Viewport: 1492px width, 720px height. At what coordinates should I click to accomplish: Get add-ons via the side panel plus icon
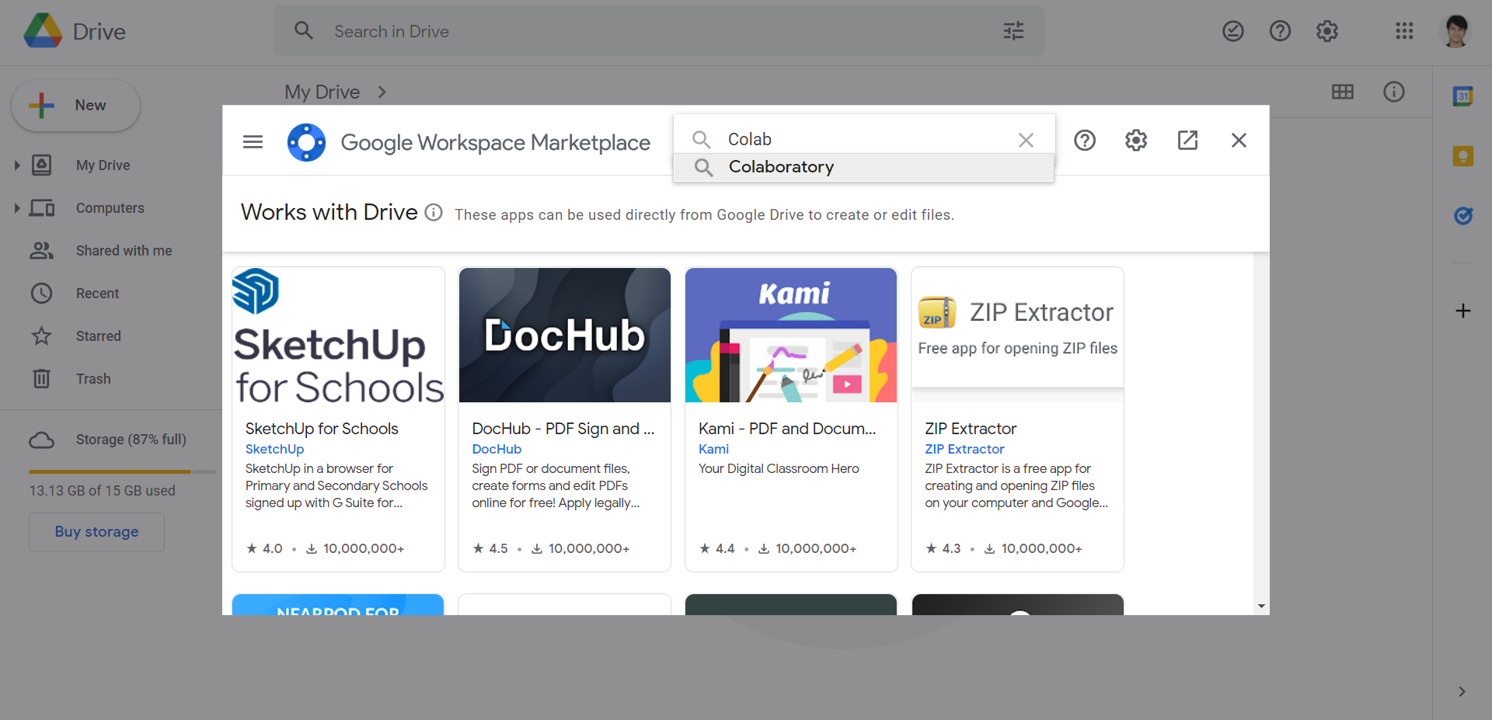pyautogui.click(x=1464, y=311)
